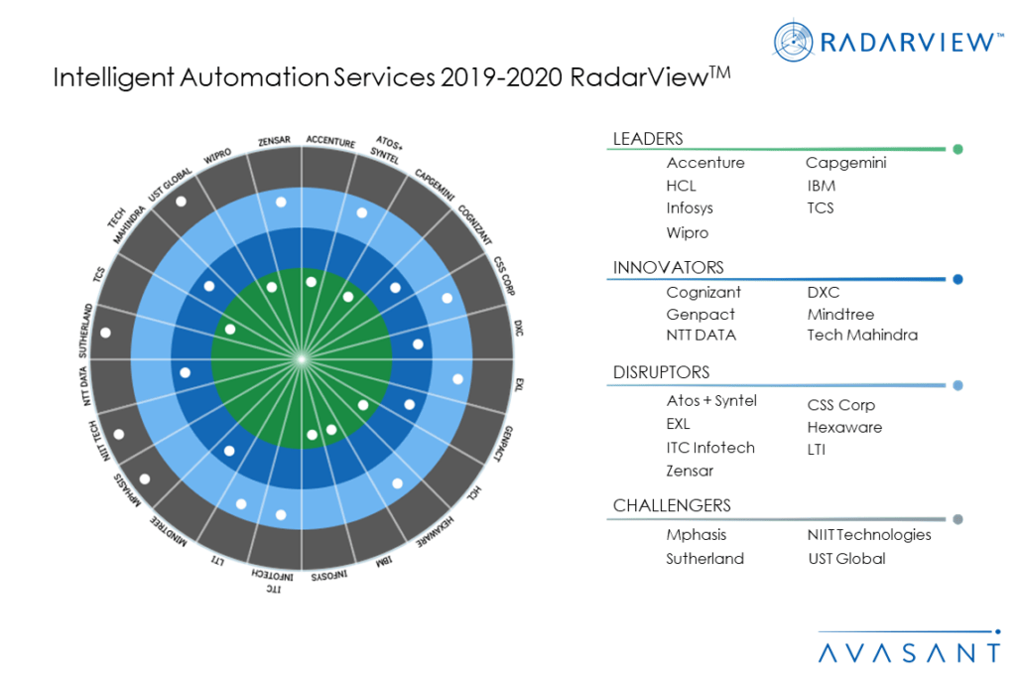1022x682 pixels.
Task: Click the RadarView title text
Action: click(391, 77)
